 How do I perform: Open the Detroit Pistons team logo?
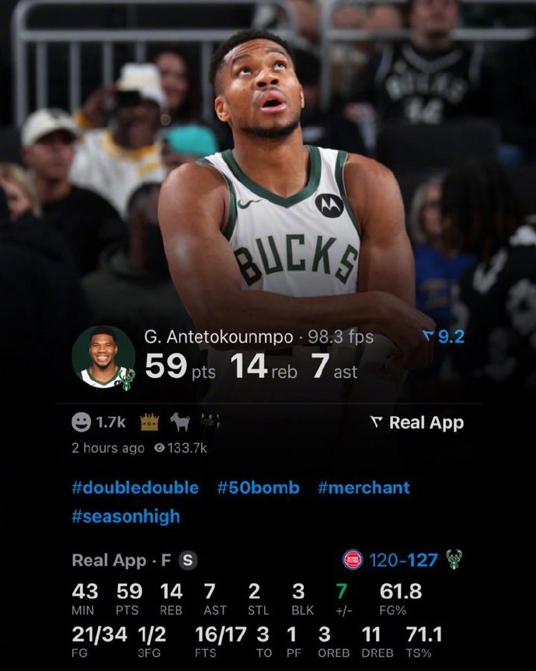pyautogui.click(x=353, y=560)
